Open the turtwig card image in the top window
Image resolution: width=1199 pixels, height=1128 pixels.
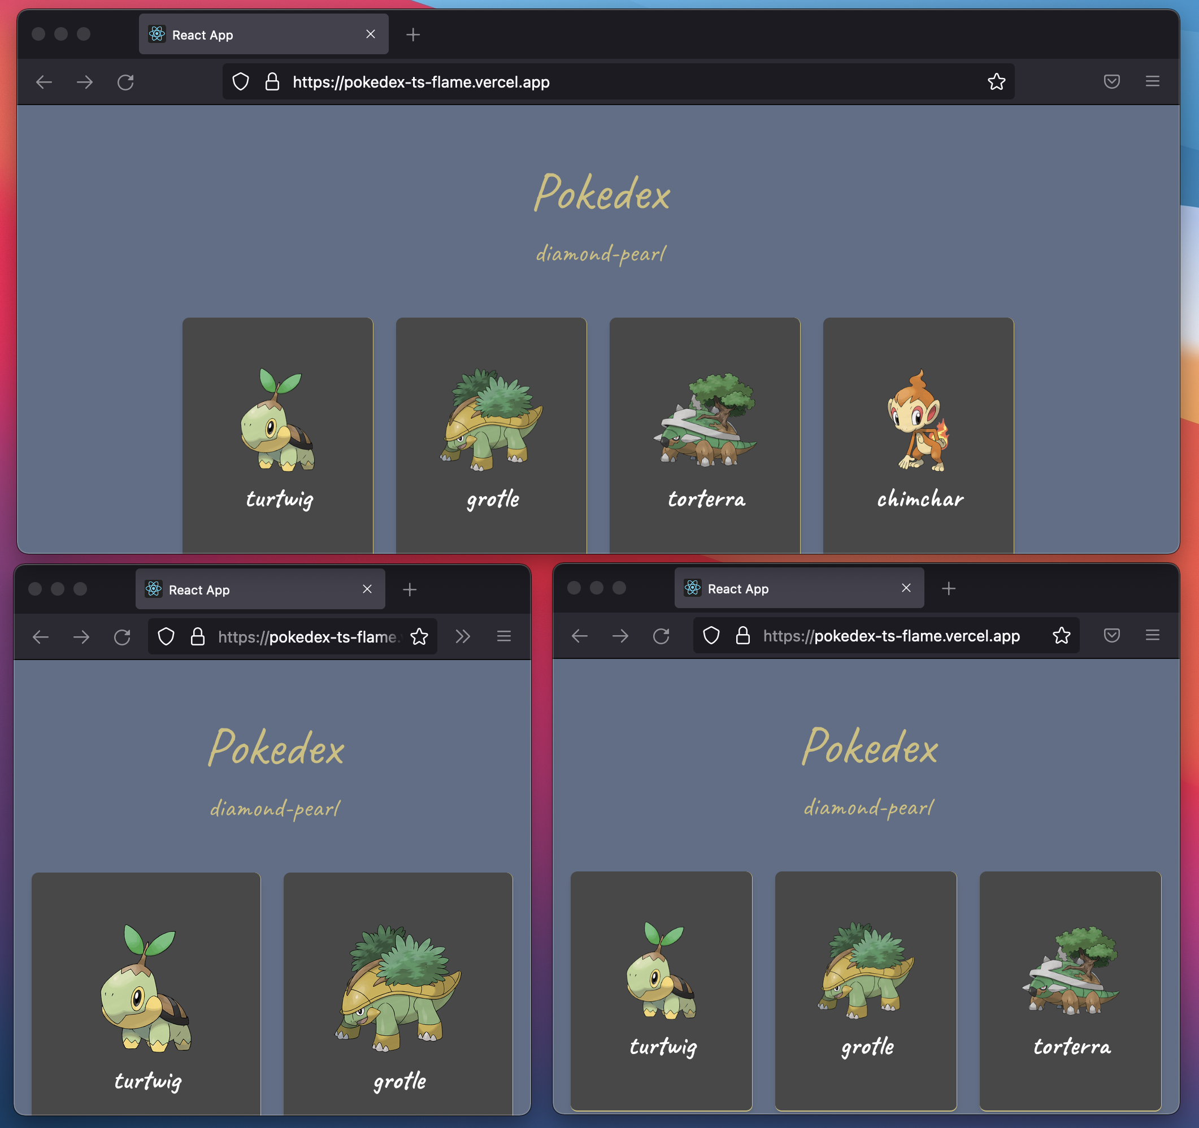(278, 419)
